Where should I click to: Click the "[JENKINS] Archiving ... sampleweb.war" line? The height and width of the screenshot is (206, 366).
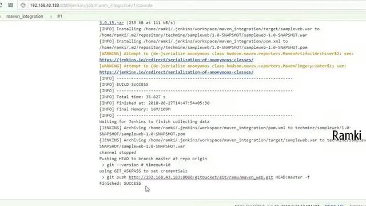pyautogui.click(x=233, y=140)
